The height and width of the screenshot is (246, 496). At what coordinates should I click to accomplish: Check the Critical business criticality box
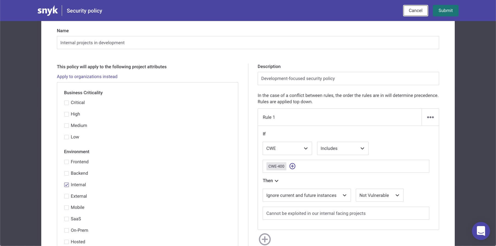66,103
